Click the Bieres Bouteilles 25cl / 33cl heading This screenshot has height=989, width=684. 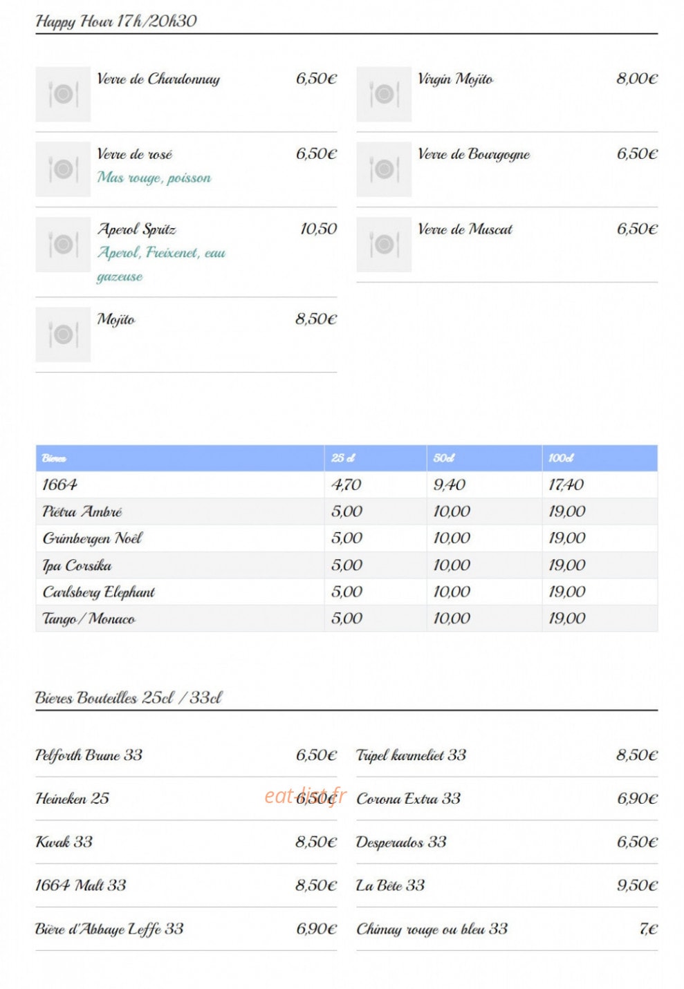[x=129, y=698]
